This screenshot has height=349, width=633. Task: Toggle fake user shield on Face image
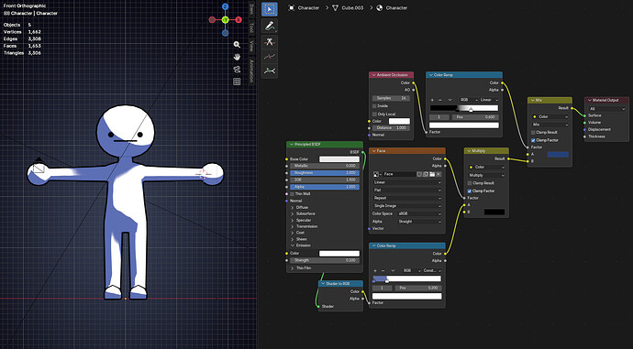pos(419,174)
